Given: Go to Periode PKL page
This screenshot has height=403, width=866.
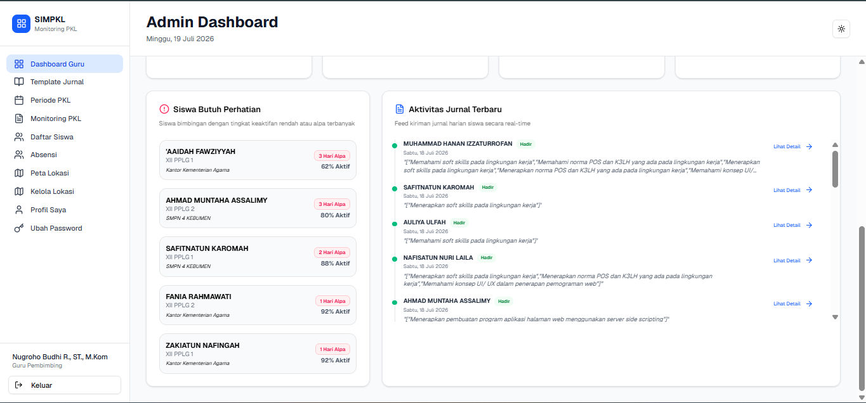Looking at the screenshot, I should tap(65, 100).
